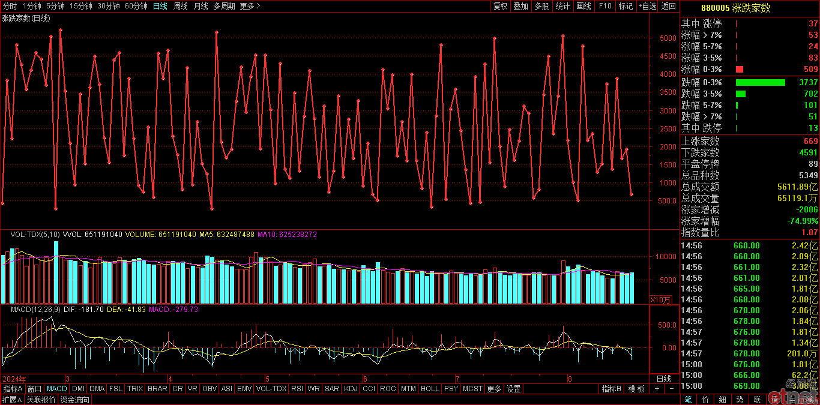Switch indicator to SAR
The height and width of the screenshot is (405, 820).
click(x=332, y=389)
